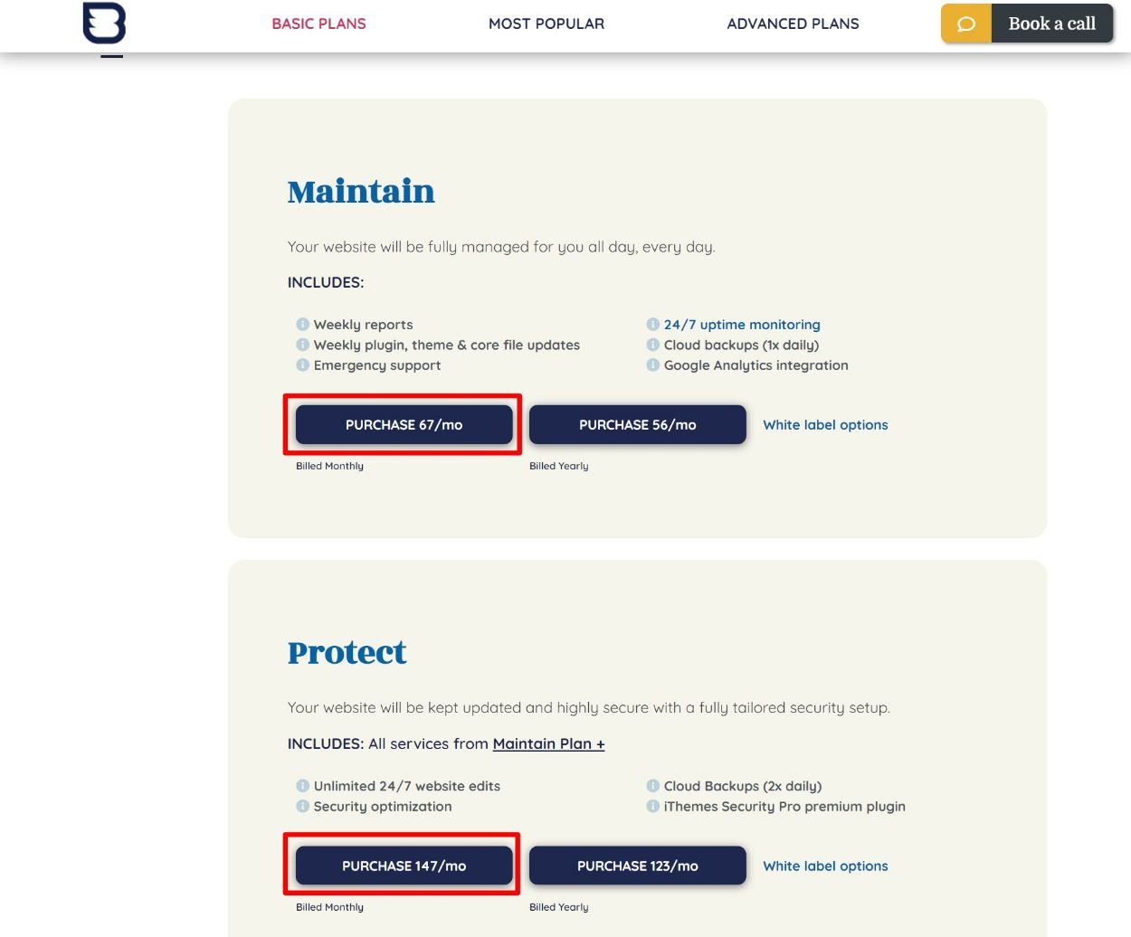
Task: Select the Security optimization info icon
Action: click(302, 807)
